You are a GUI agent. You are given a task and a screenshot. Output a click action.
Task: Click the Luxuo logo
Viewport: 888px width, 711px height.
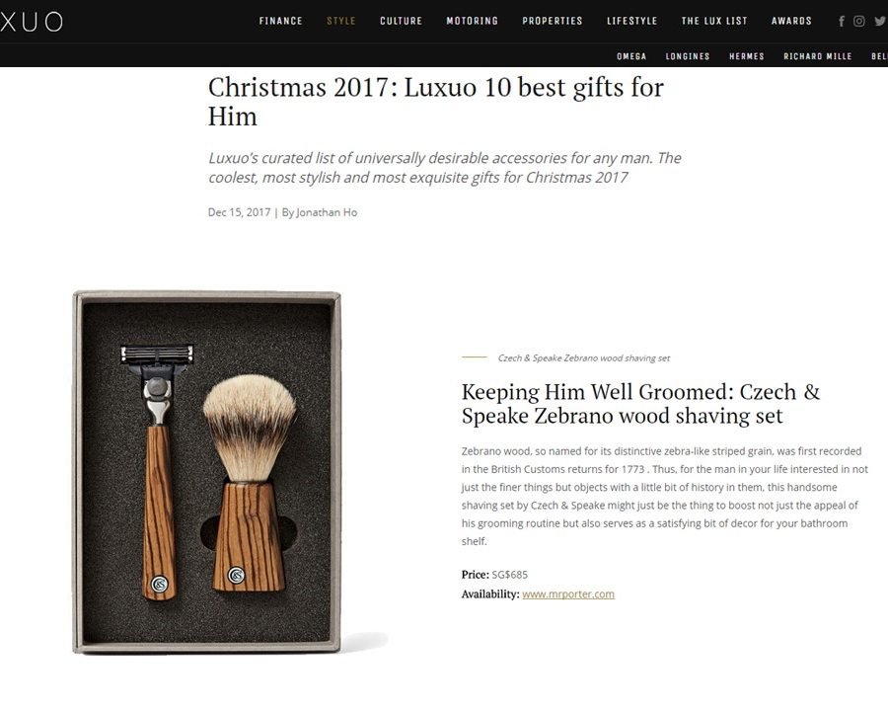[x=31, y=22]
